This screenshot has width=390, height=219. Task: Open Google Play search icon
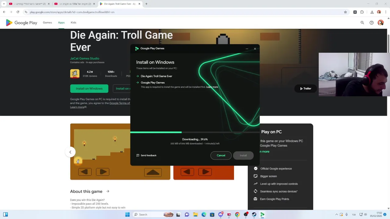point(362,23)
